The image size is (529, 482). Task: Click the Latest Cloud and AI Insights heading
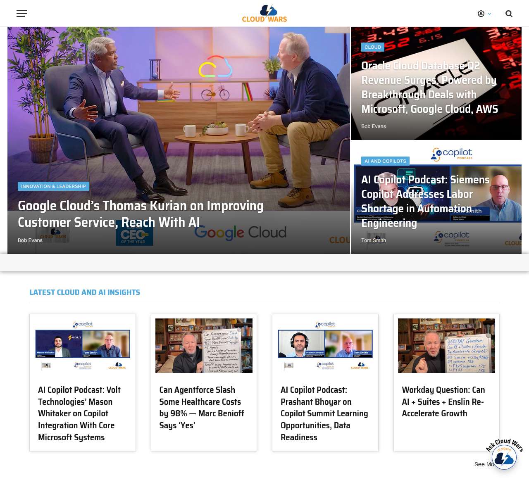pos(85,292)
